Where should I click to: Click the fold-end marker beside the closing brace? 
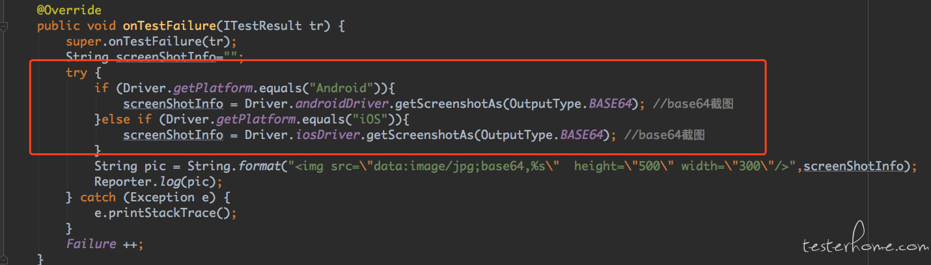4,259
